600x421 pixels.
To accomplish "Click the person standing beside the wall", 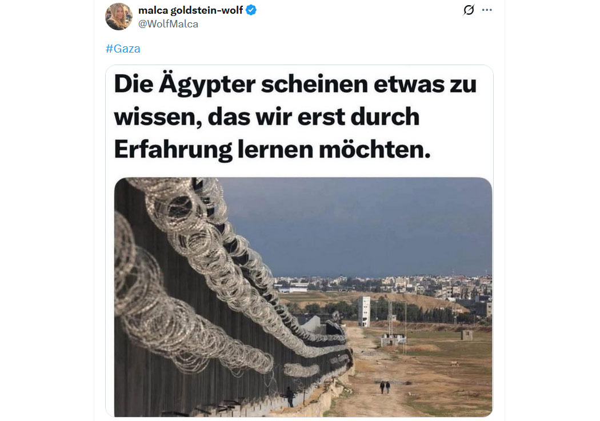I will click(x=290, y=397).
